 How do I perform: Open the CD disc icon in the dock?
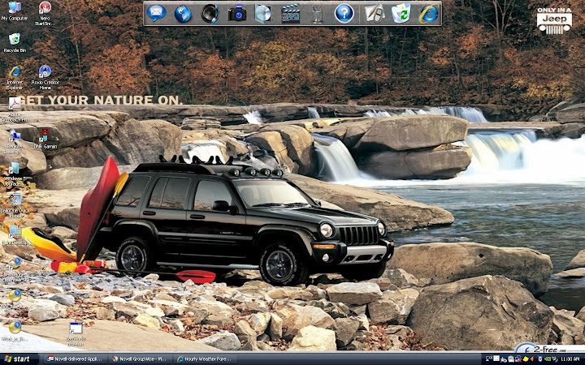point(263,14)
